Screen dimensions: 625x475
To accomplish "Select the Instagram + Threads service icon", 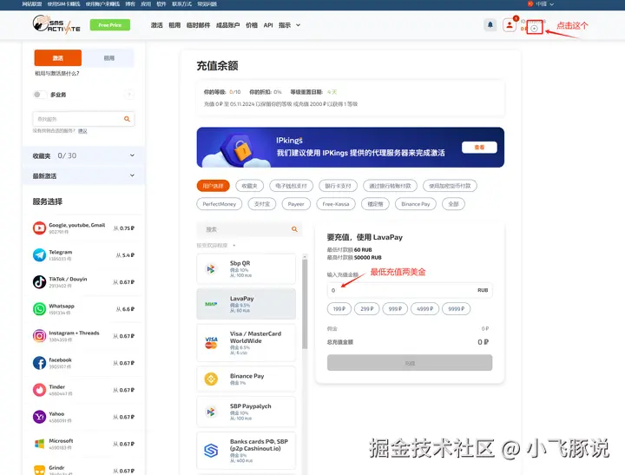I will click(39, 336).
